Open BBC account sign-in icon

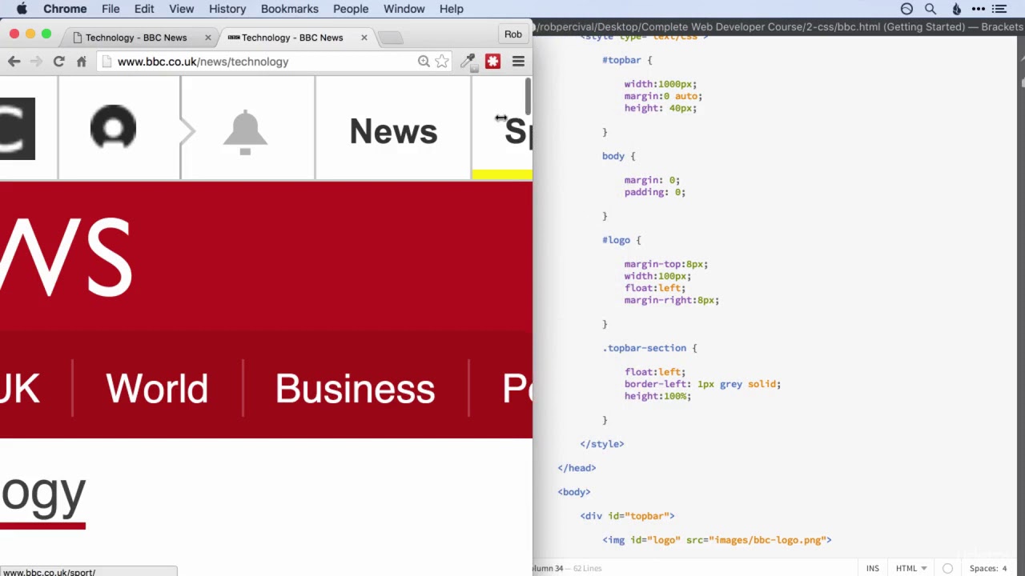click(113, 127)
